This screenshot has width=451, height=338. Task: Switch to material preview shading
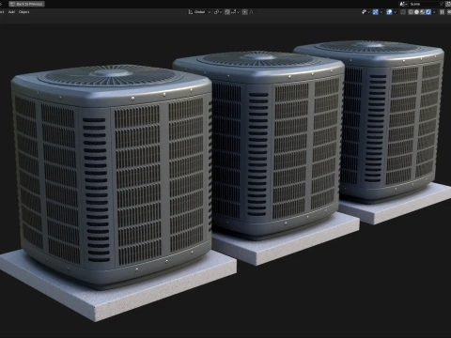(422, 12)
